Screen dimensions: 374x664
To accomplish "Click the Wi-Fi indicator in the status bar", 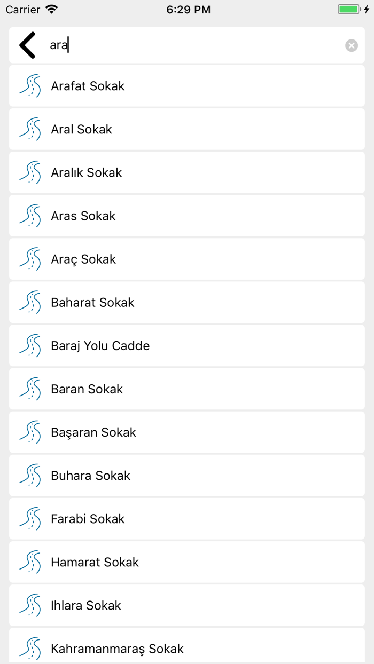I will click(x=51, y=9).
